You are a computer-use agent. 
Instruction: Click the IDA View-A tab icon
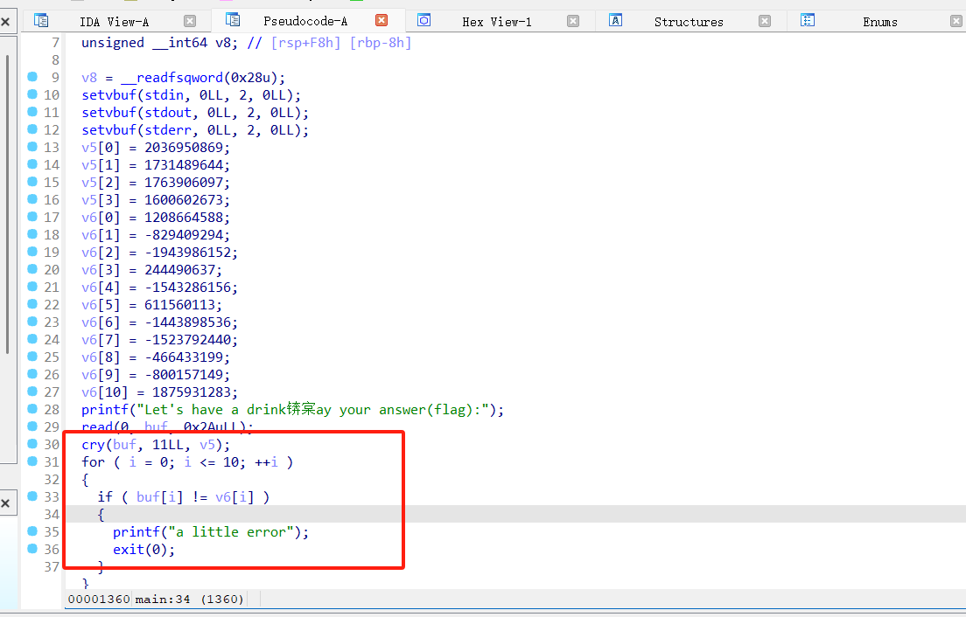coord(41,20)
